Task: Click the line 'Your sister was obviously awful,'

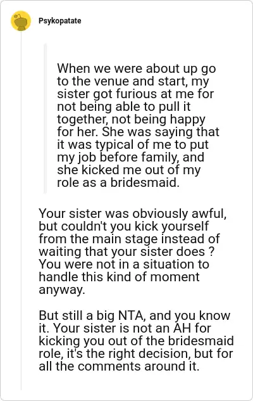Action: tap(132, 213)
